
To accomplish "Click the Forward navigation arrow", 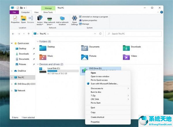I will click(19, 34).
